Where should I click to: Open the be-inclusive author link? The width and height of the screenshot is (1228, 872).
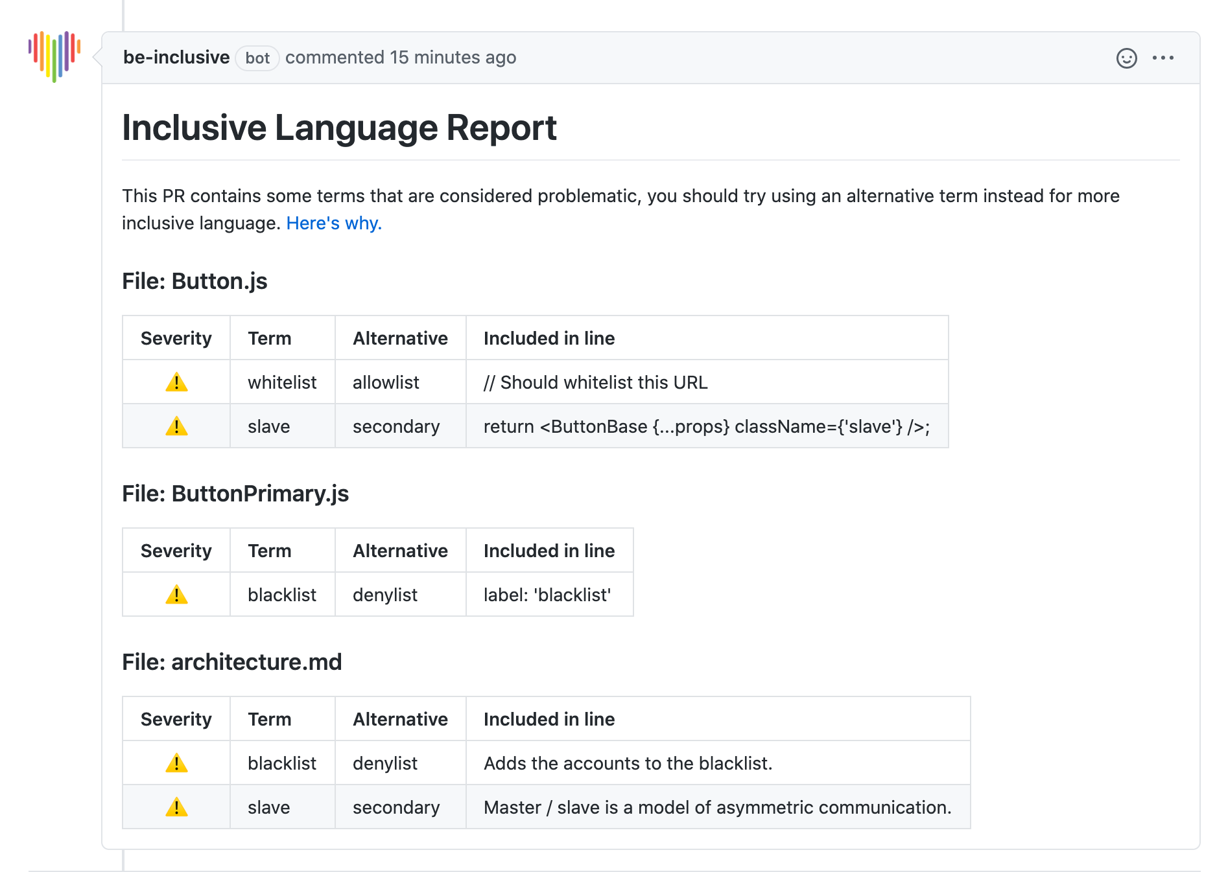click(176, 58)
